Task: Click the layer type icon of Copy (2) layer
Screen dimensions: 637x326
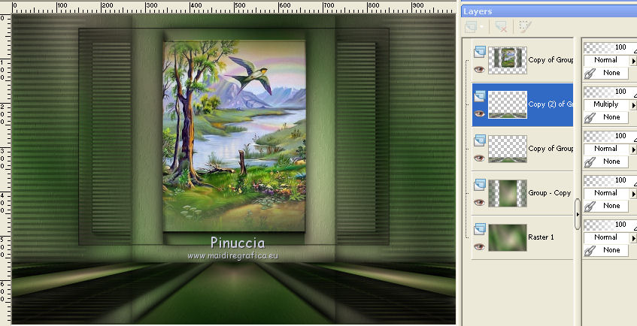Action: coord(480,96)
